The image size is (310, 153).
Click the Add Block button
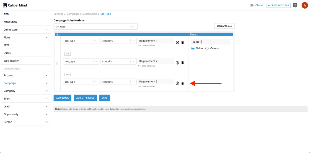coord(62,98)
